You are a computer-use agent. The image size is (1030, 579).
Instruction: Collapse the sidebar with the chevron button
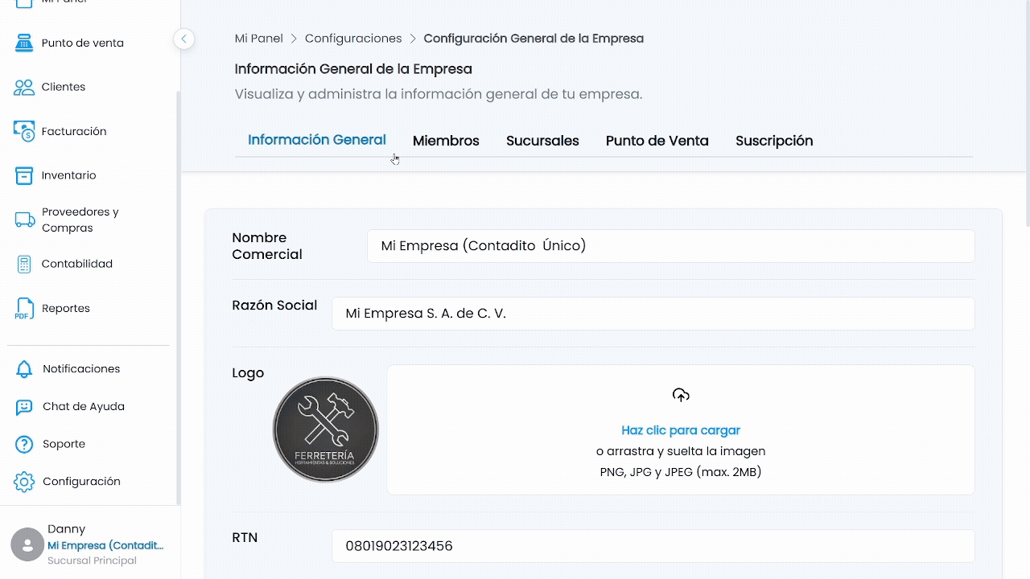tap(183, 39)
